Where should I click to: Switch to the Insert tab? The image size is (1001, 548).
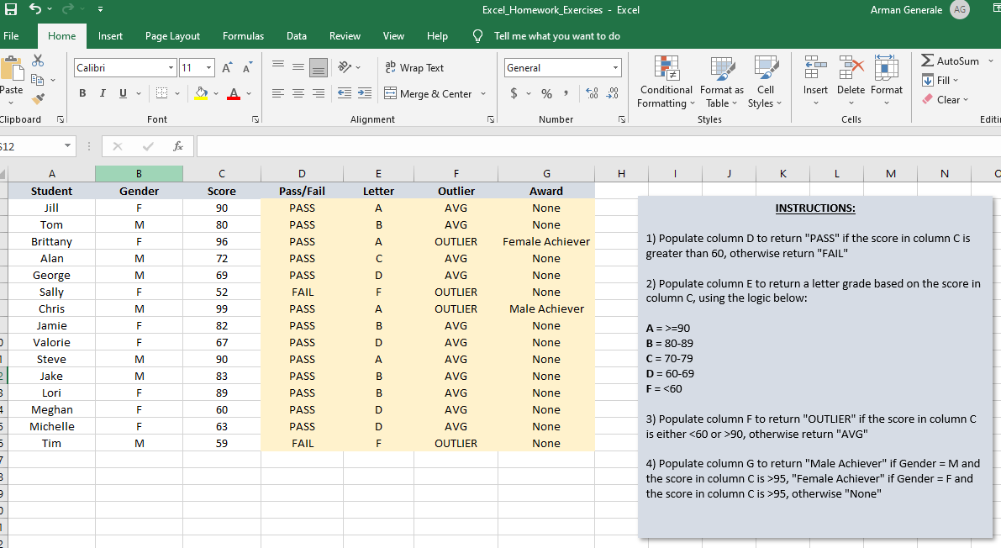point(110,36)
